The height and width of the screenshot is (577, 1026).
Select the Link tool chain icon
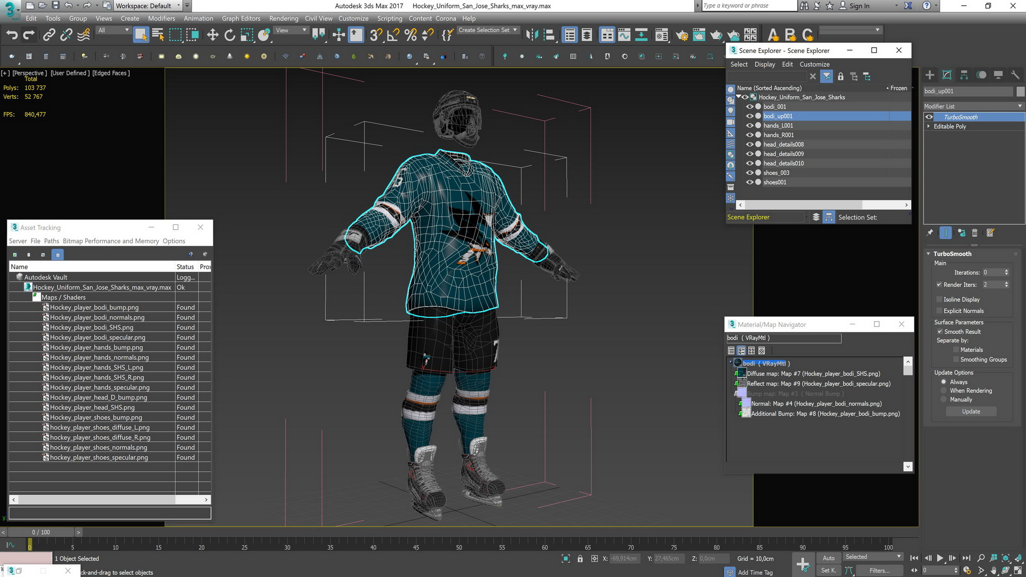49,35
